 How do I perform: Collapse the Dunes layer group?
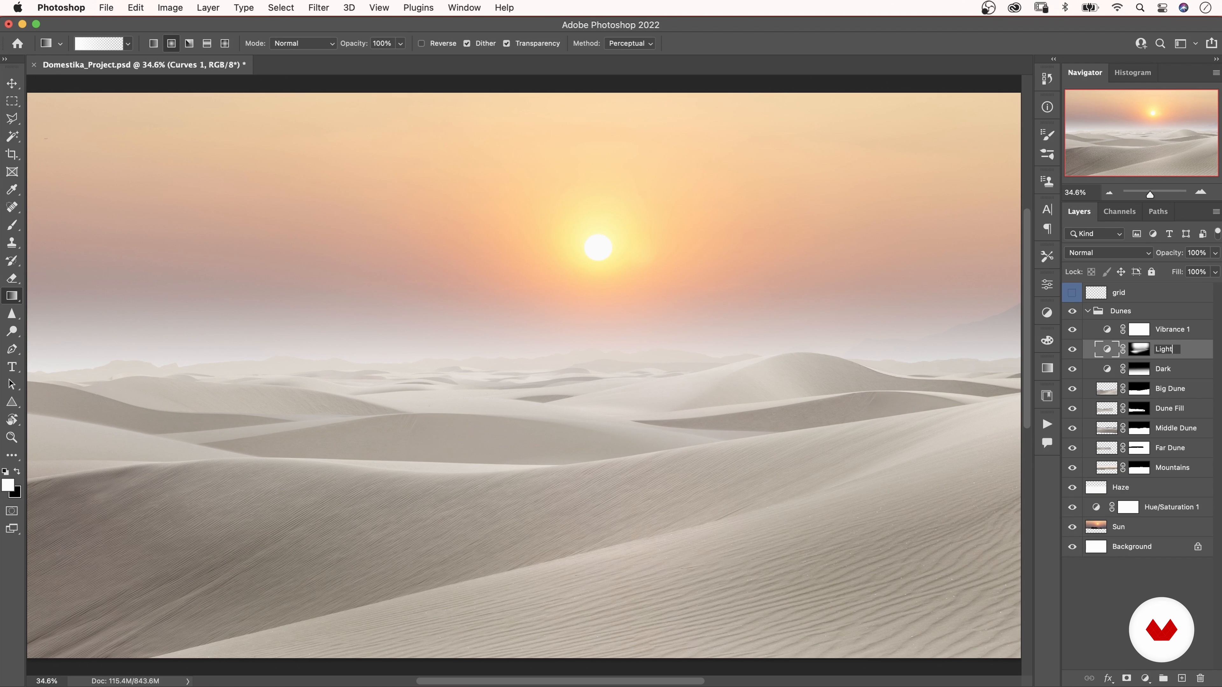(x=1088, y=311)
